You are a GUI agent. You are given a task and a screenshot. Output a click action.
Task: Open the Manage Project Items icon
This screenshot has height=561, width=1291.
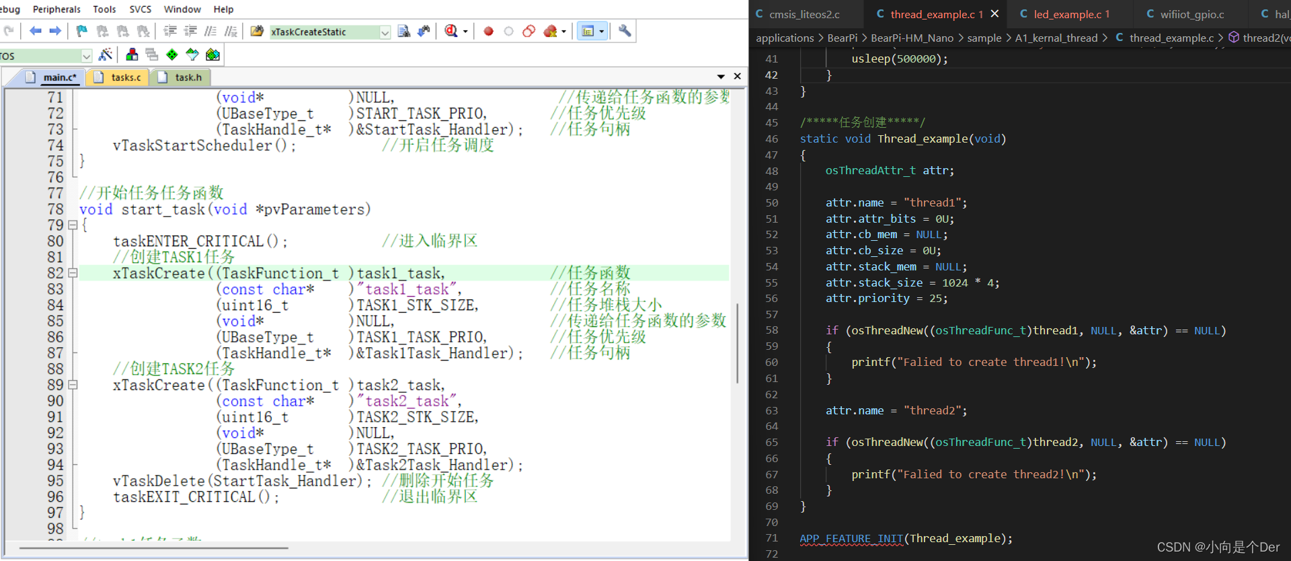tap(132, 54)
